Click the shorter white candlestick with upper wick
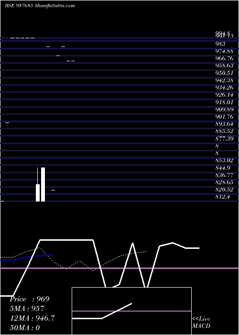The image size is (239, 335). [x=38, y=184]
